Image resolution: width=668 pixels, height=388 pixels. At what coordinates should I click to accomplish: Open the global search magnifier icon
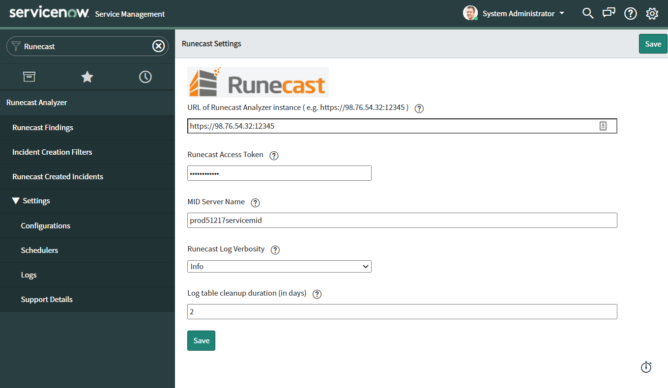point(588,13)
